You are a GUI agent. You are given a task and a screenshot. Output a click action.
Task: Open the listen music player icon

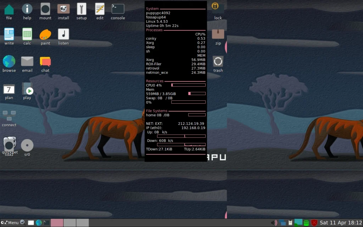[63, 37]
